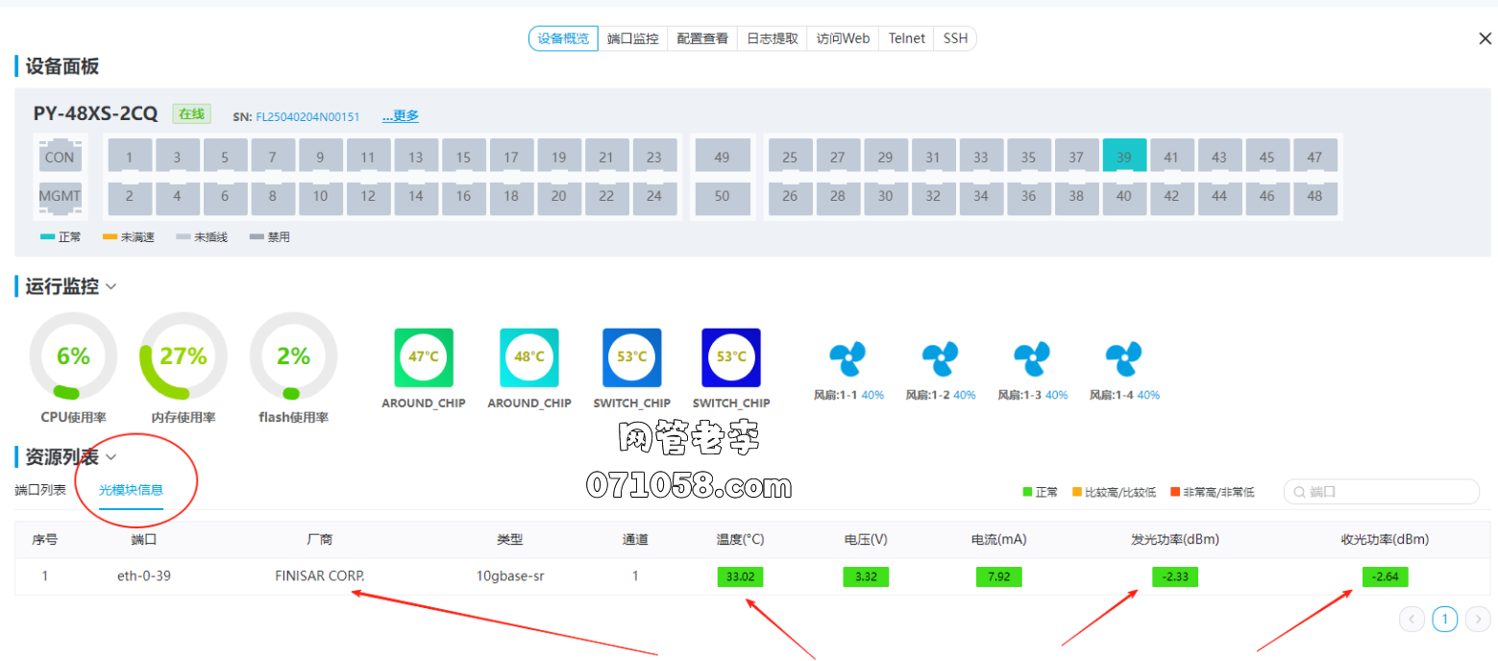Select uplink port 49 on panel
Viewport: 1498px width, 661px height.
coord(723,157)
